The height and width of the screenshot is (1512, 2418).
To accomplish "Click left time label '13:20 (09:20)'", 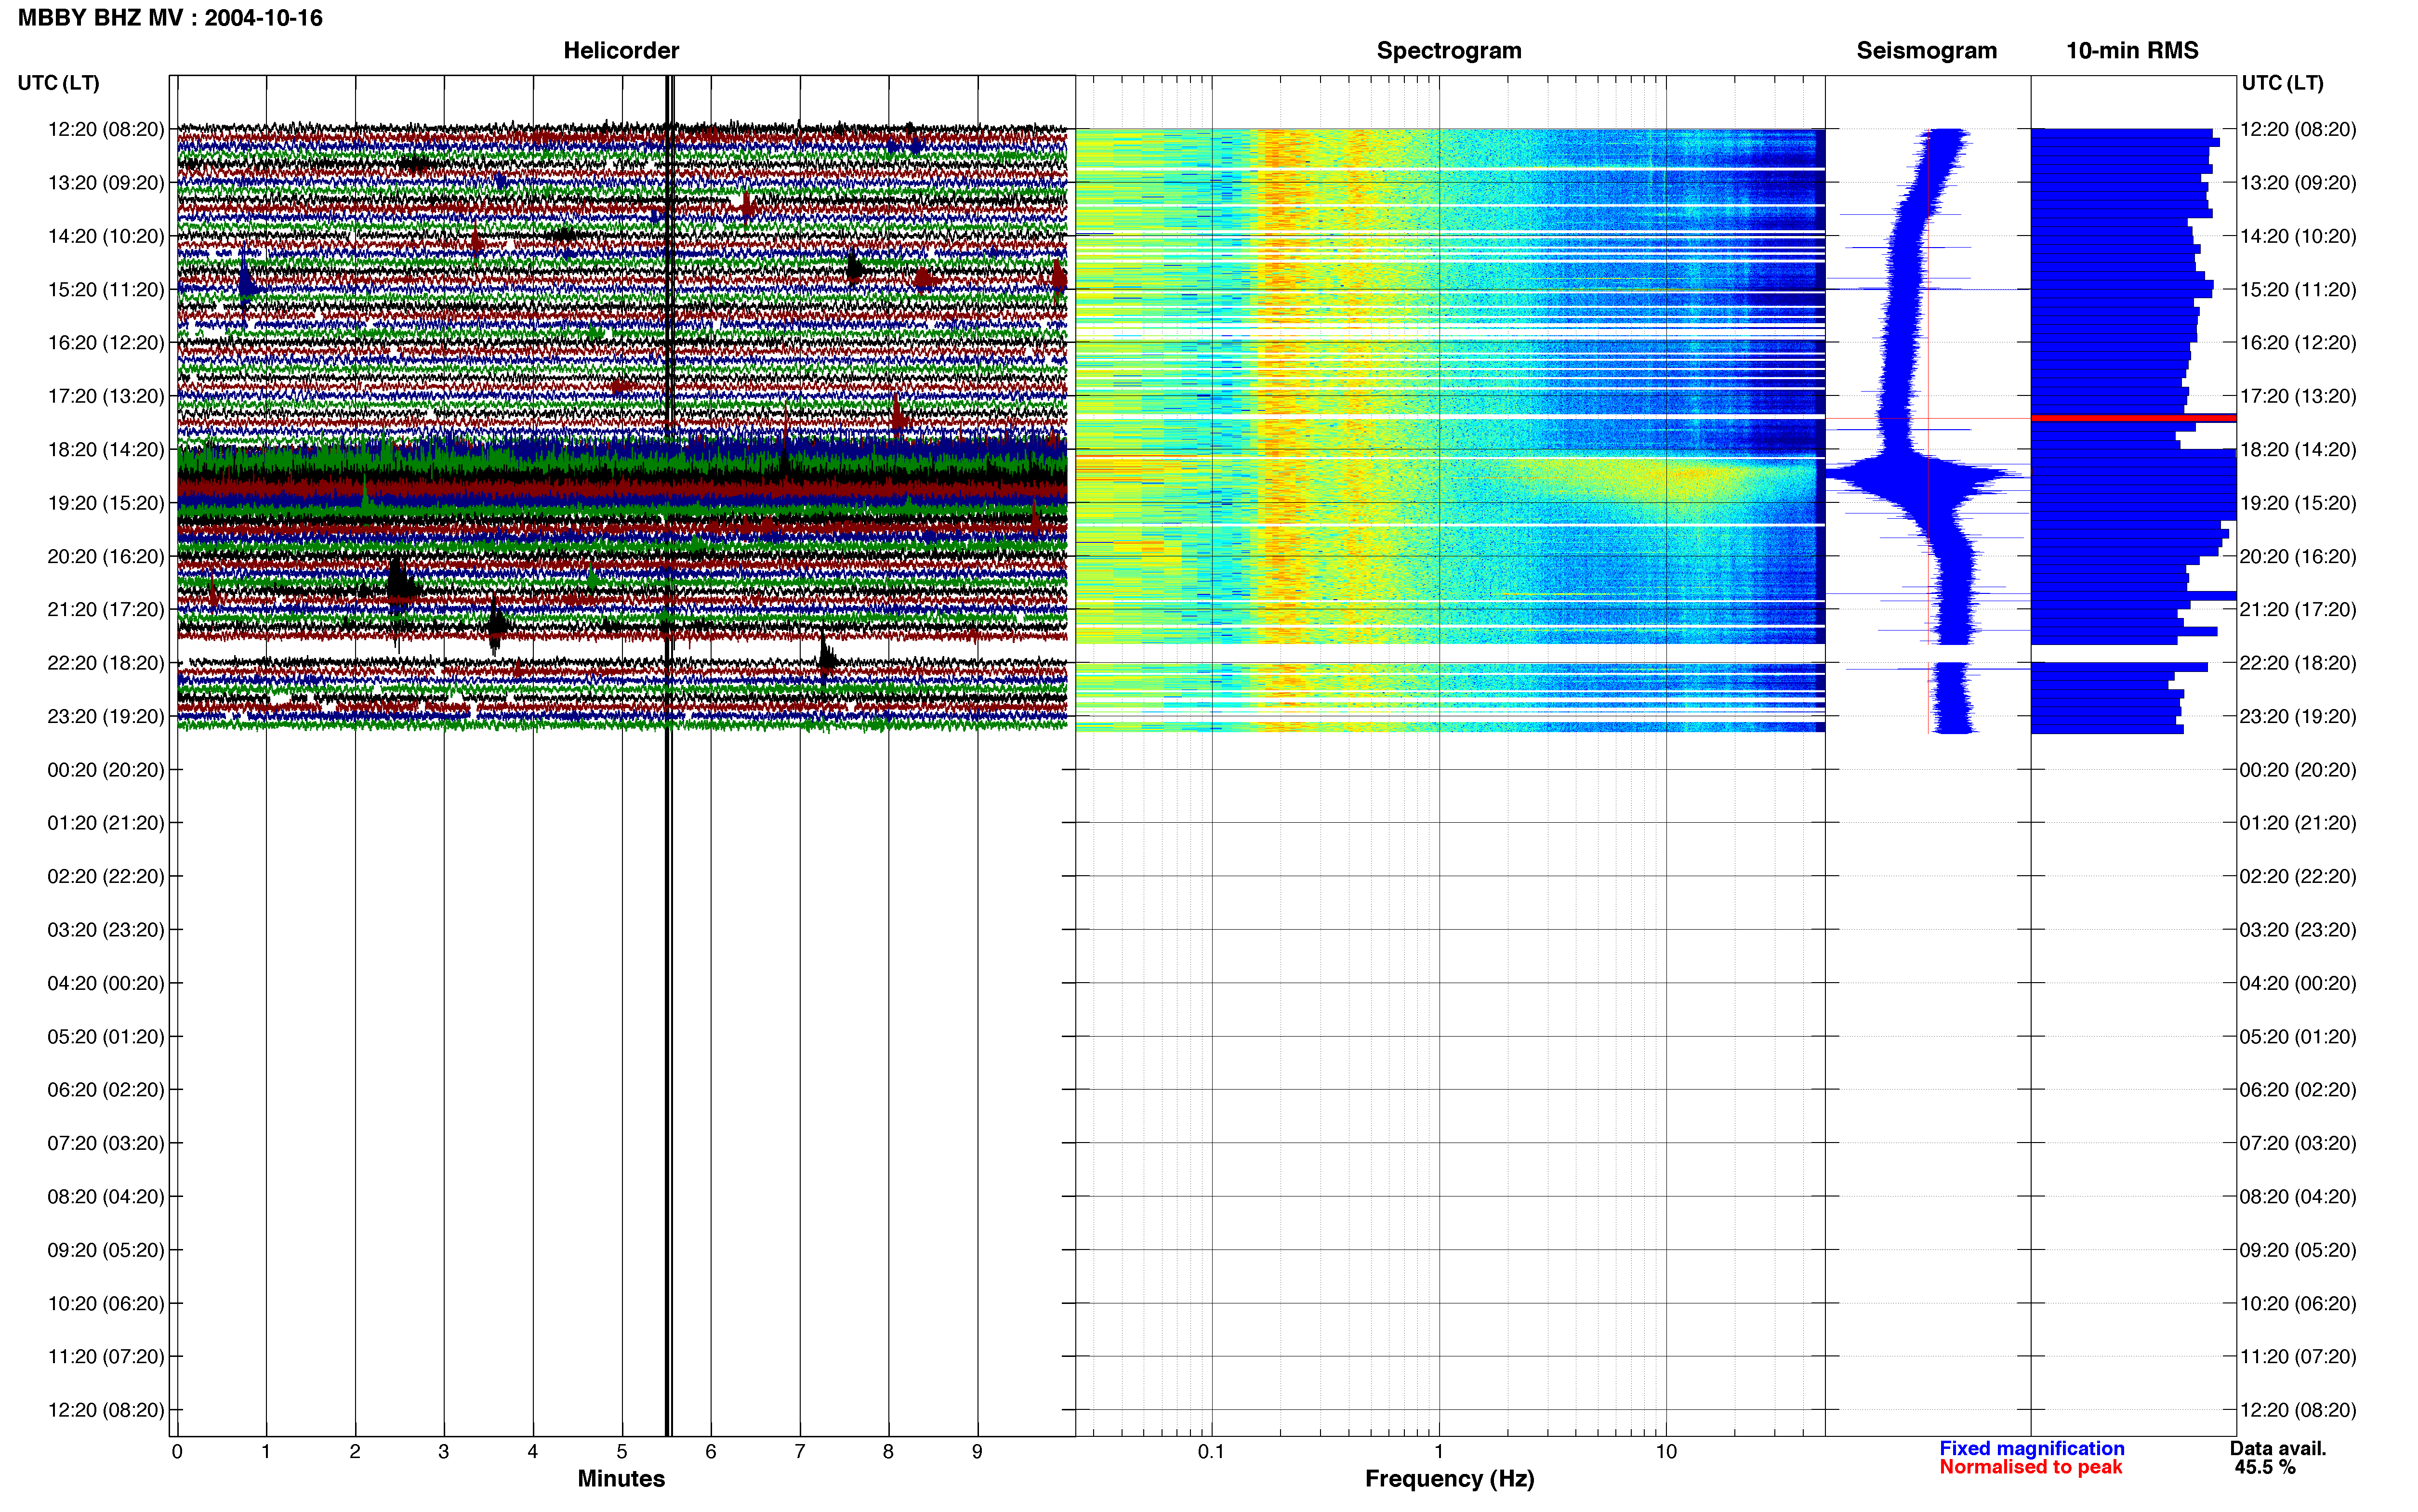I will 106,182.
